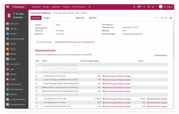This screenshot has height=114, width=179.
Task: Go to previous record arrow
Action: point(162,18)
